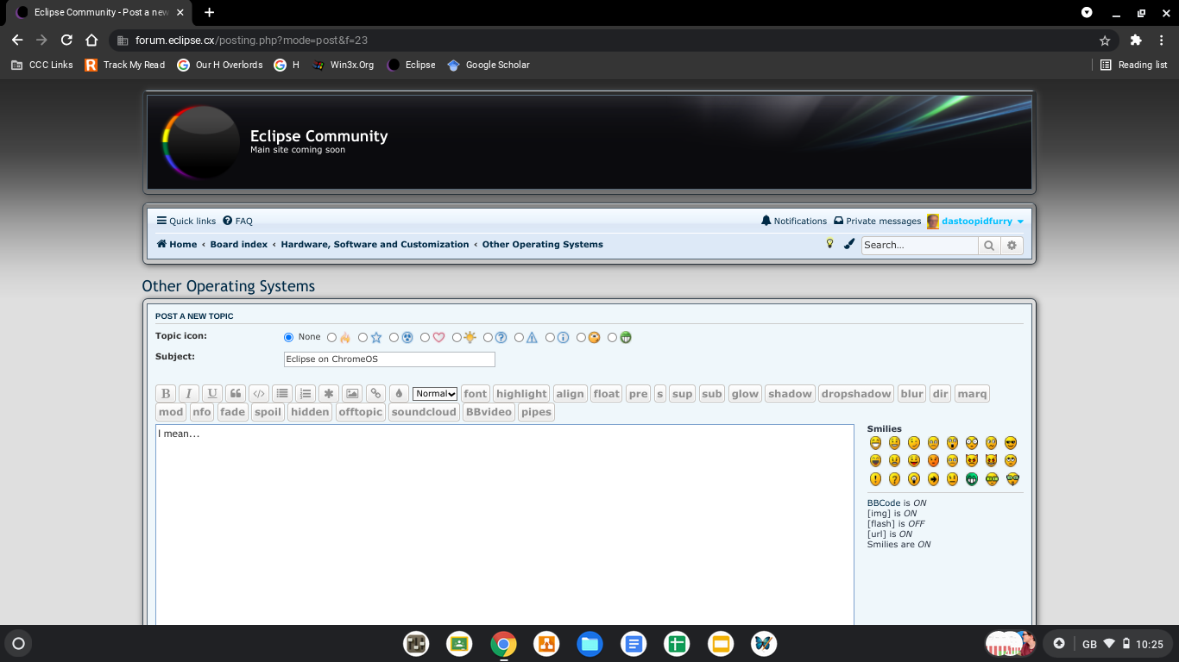Viewport: 1179px width, 662px height.
Task: Click the spoil BBCode button
Action: [268, 412]
